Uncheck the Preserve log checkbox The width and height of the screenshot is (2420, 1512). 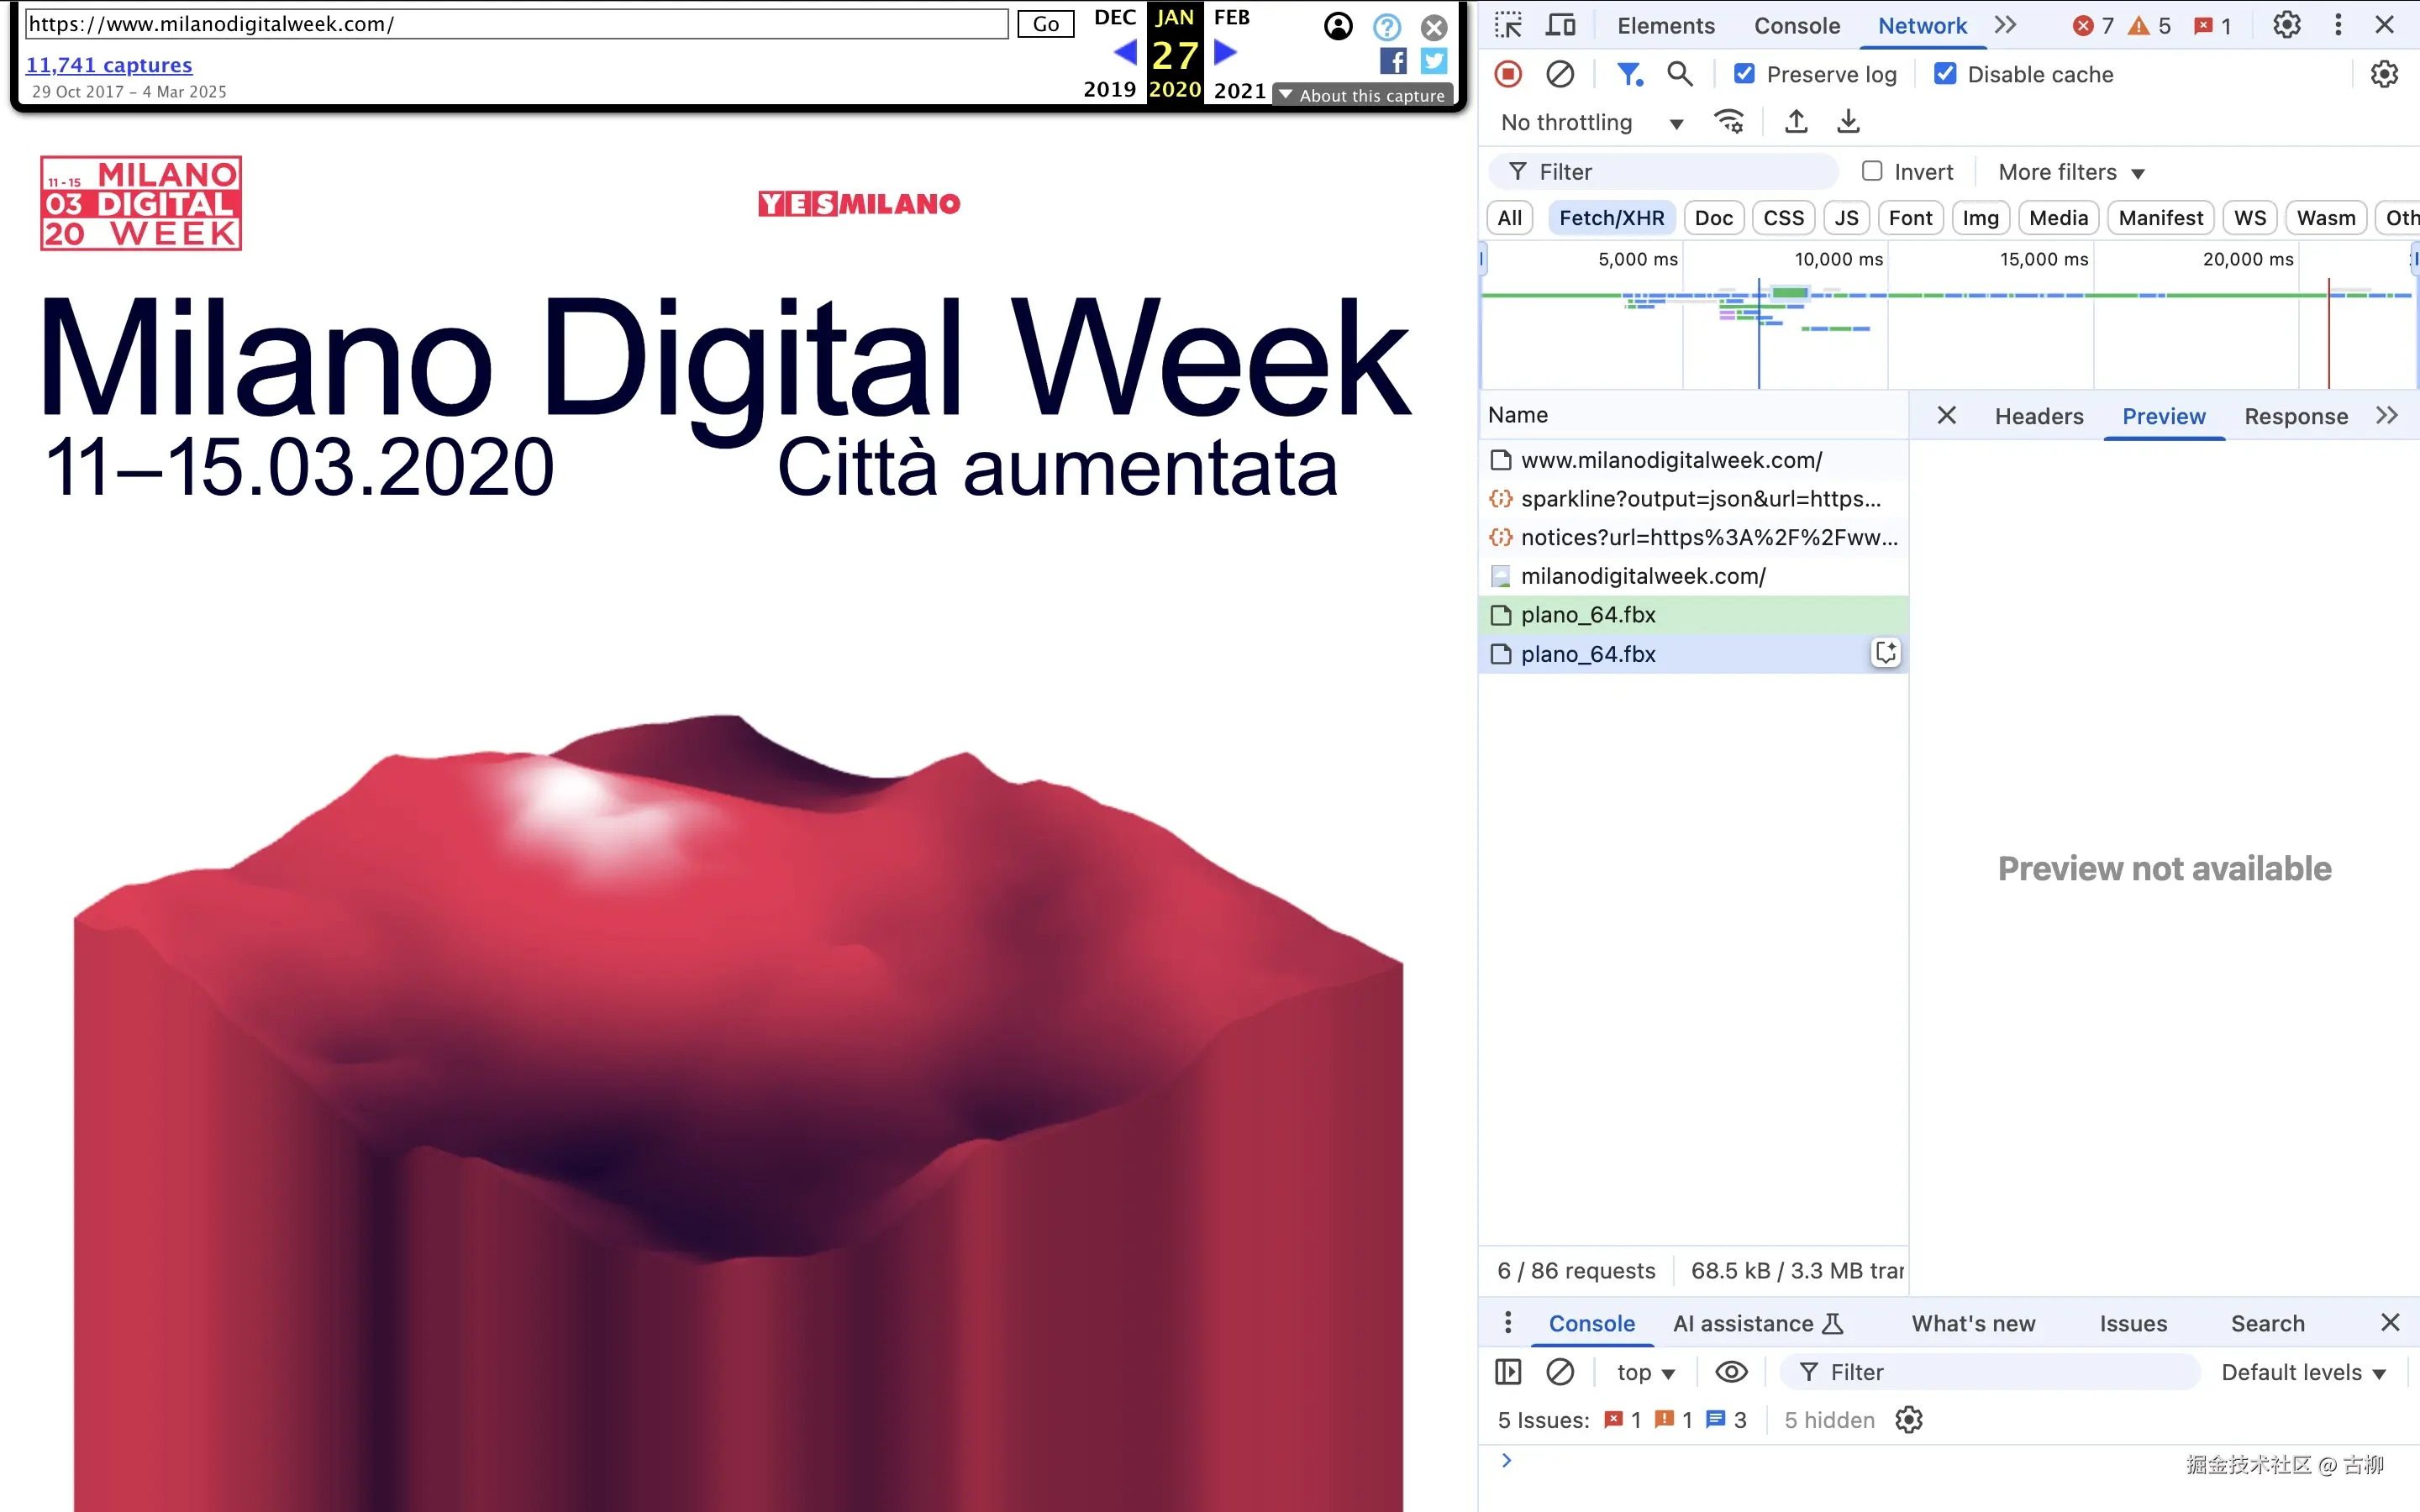1744,74
